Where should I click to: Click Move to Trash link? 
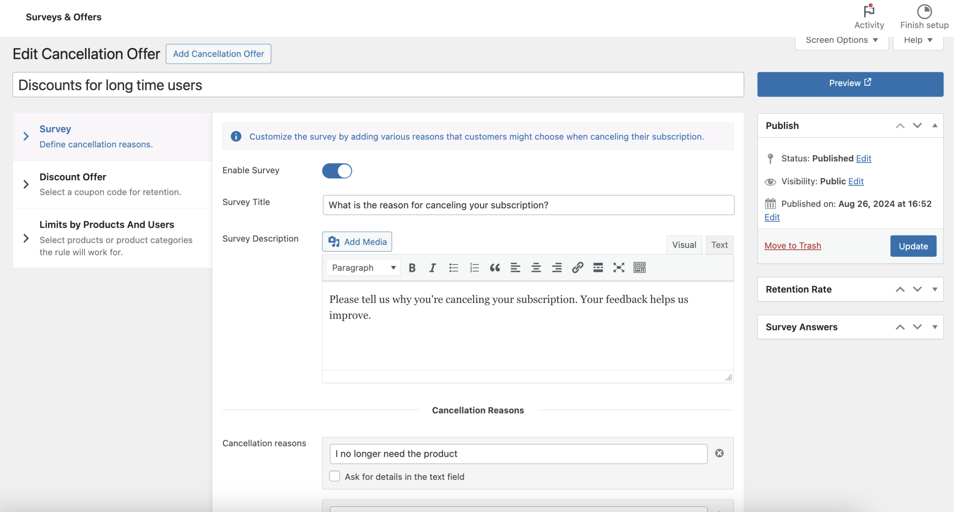click(x=793, y=246)
